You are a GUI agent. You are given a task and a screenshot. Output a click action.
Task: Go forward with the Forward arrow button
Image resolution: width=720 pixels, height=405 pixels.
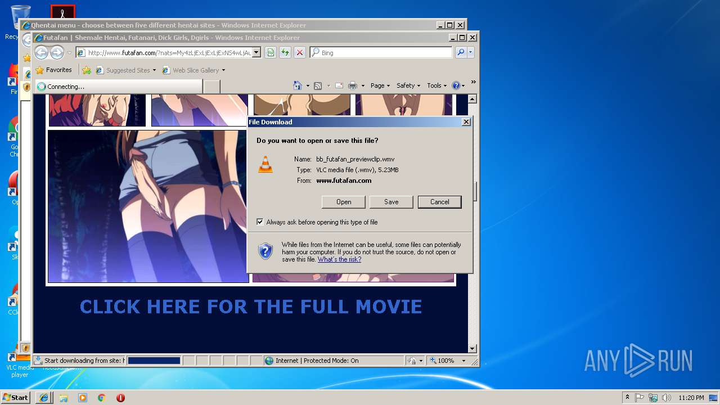coord(57,53)
